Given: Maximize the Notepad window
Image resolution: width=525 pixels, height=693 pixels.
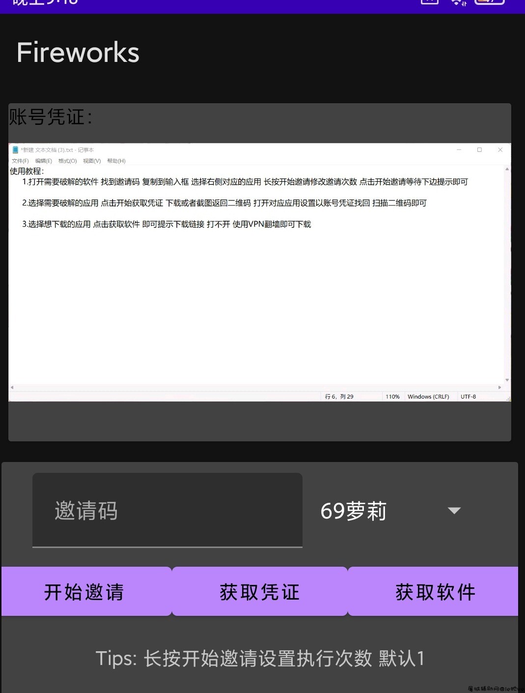Looking at the screenshot, I should (479, 150).
